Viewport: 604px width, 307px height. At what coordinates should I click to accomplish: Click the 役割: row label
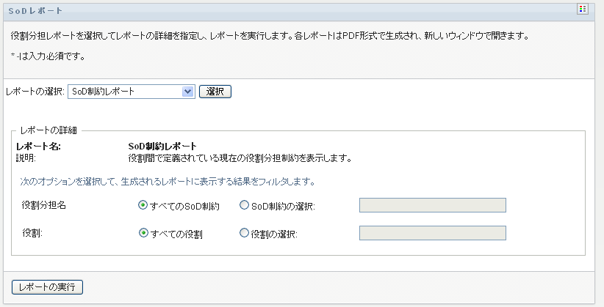tap(34, 234)
